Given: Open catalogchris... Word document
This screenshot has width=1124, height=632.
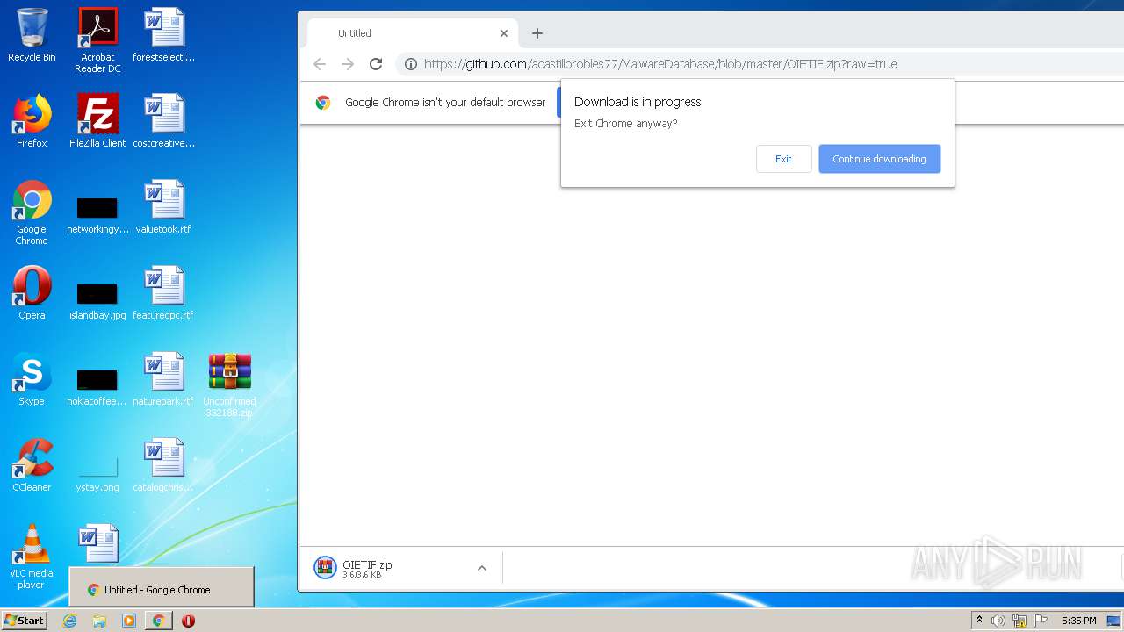Looking at the screenshot, I should pyautogui.click(x=163, y=465).
